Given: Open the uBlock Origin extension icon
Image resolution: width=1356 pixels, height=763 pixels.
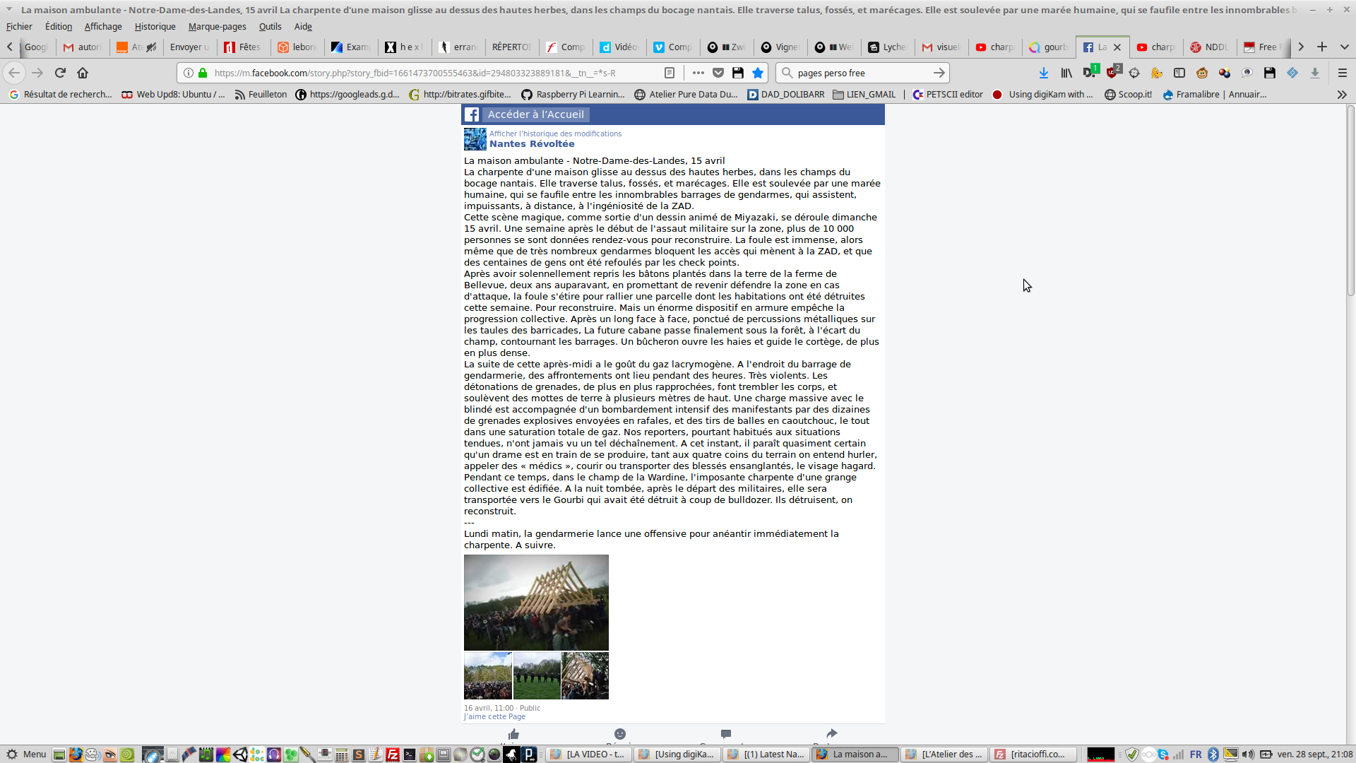Looking at the screenshot, I should [x=1112, y=72].
